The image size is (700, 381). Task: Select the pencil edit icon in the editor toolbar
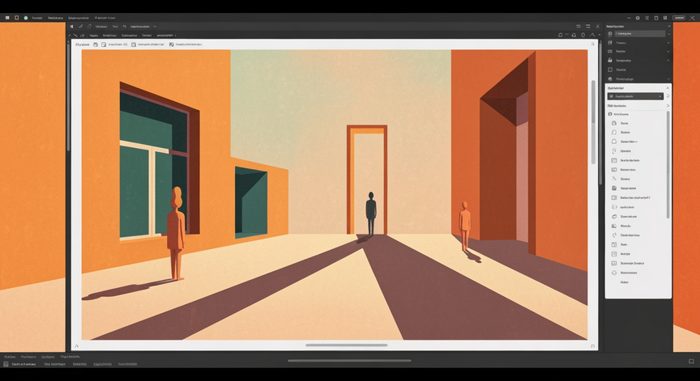pyautogui.click(x=81, y=27)
